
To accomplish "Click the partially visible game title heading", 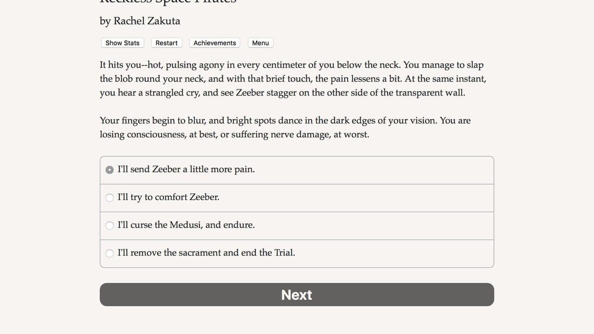I will point(168,1).
